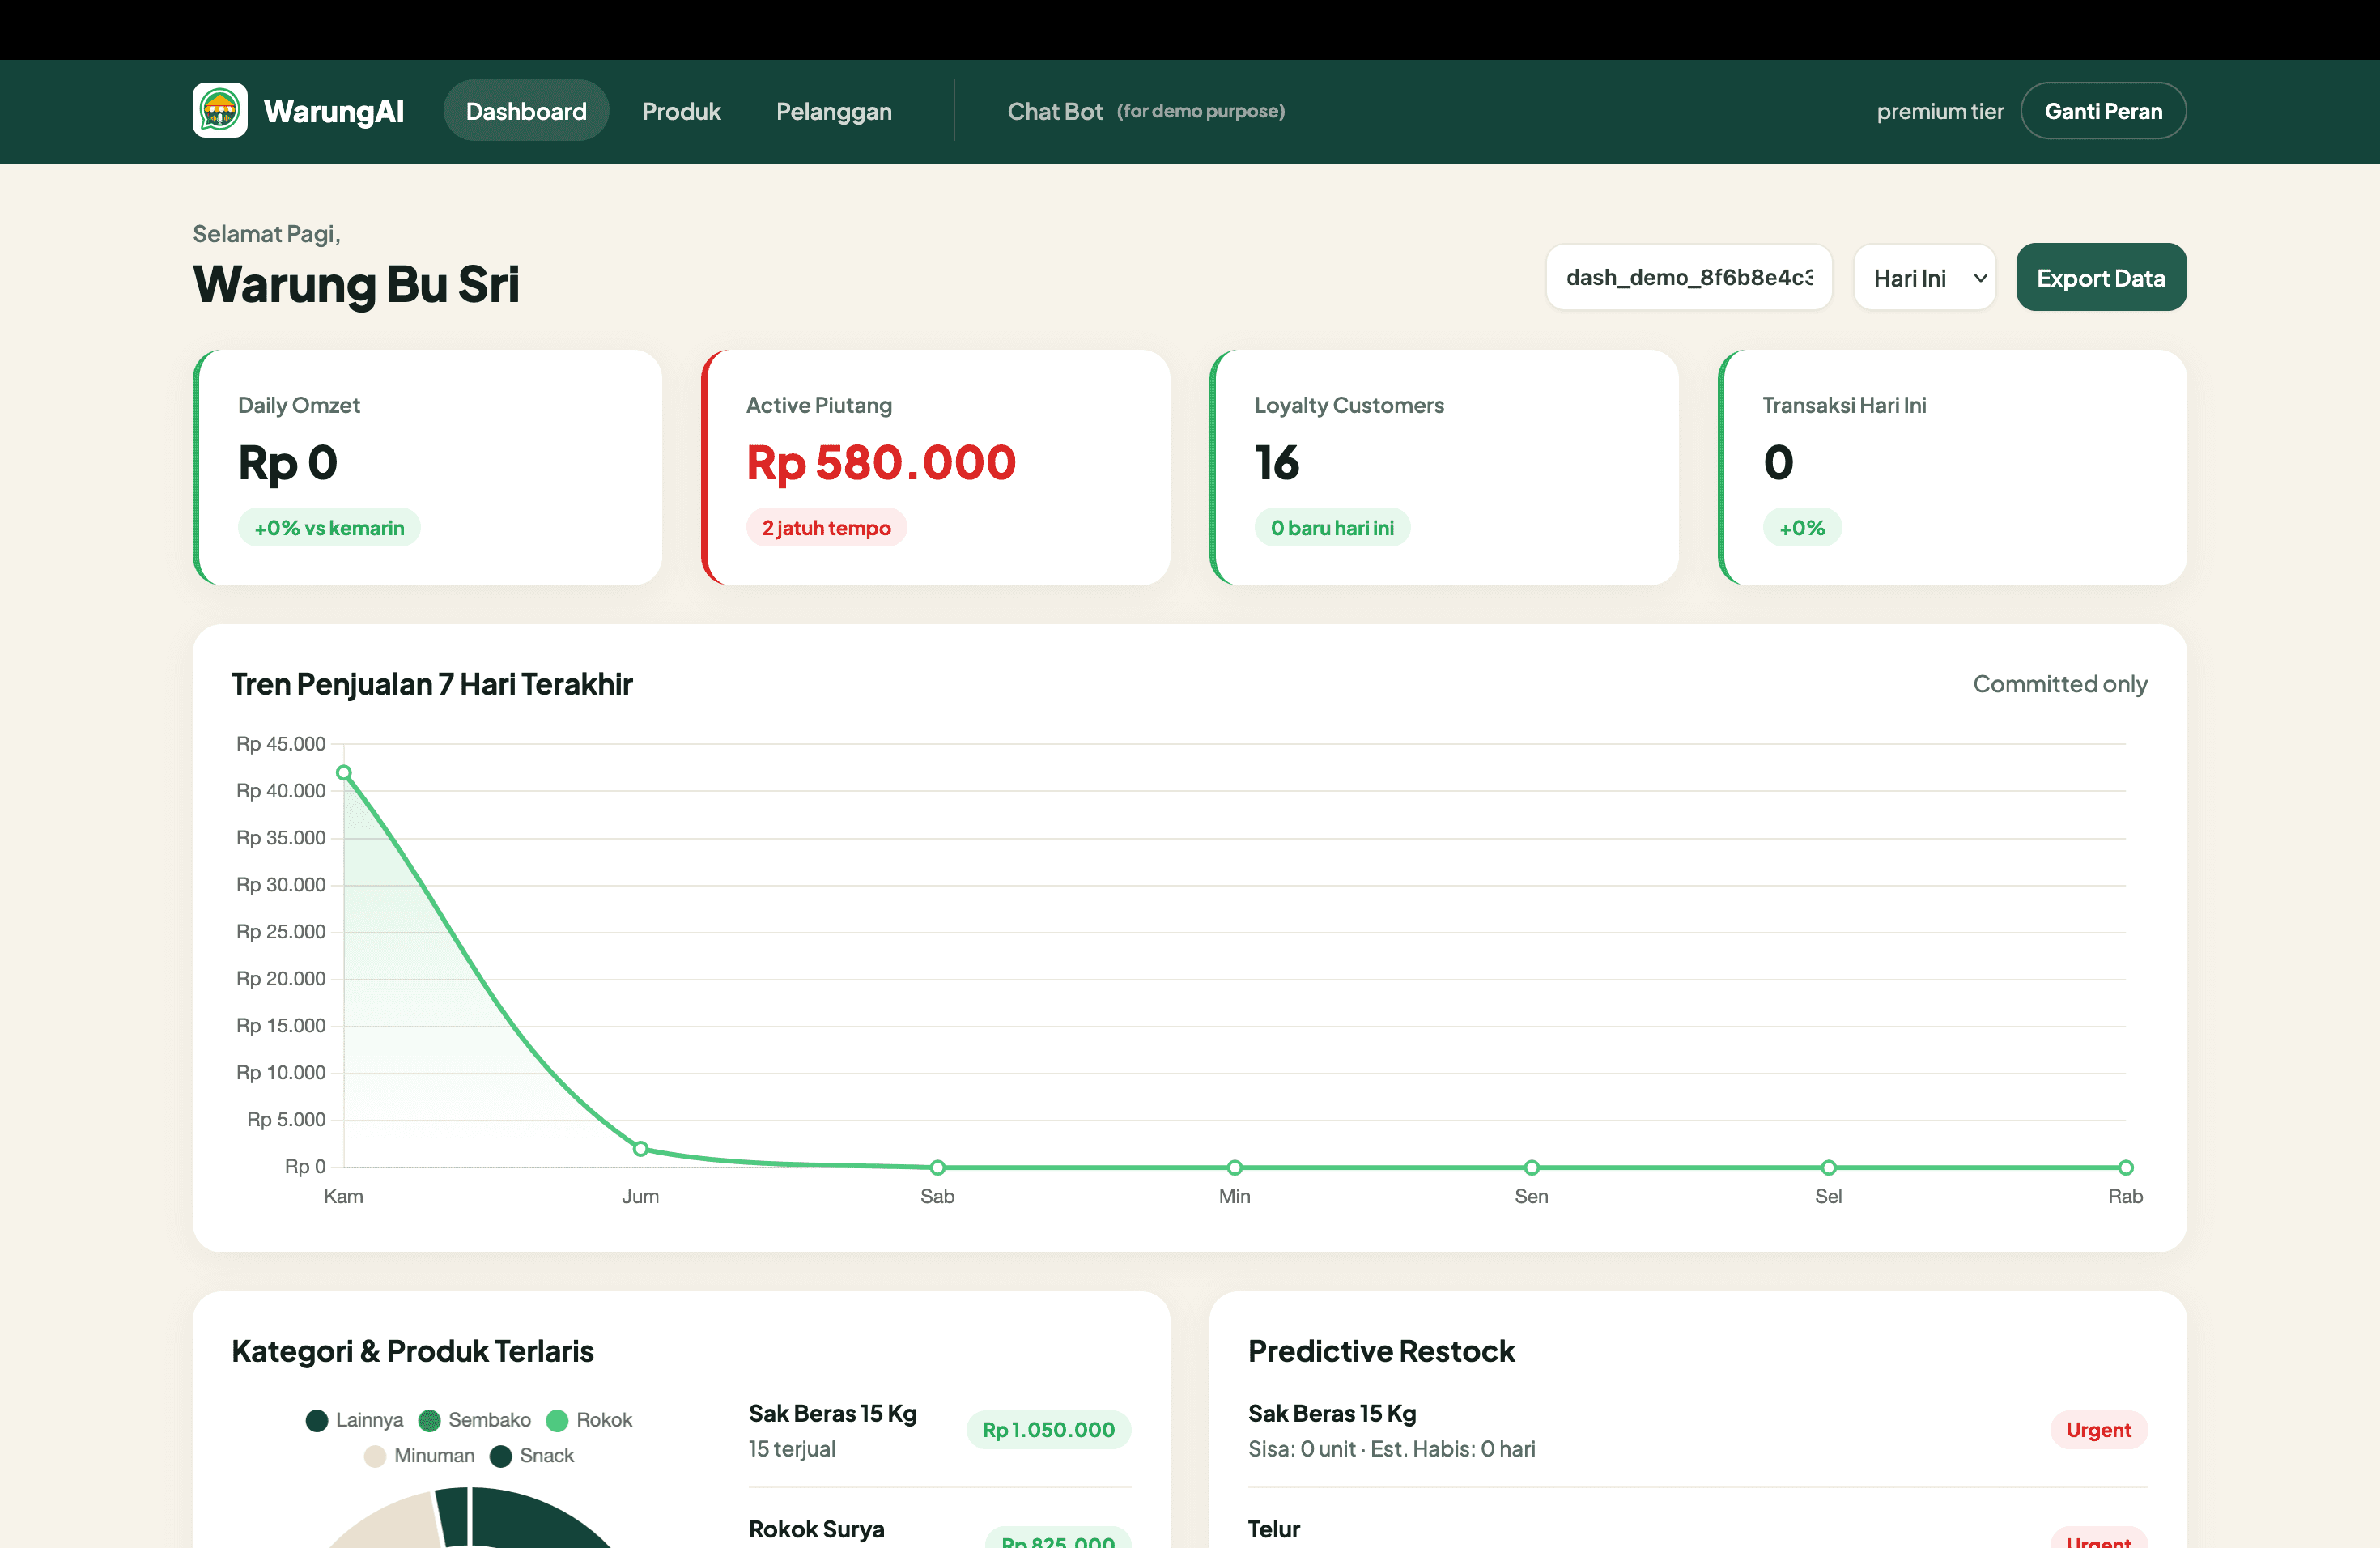Select the Min data point on chart
Image resolution: width=2380 pixels, height=1548 pixels.
[x=1235, y=1167]
